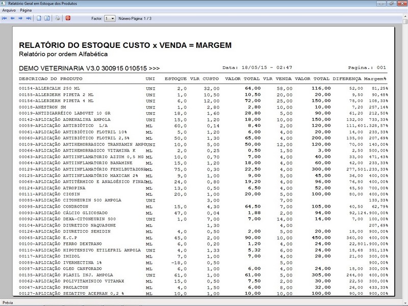Click the window title bar app icon
408x306 pixels.
tap(3, 4)
